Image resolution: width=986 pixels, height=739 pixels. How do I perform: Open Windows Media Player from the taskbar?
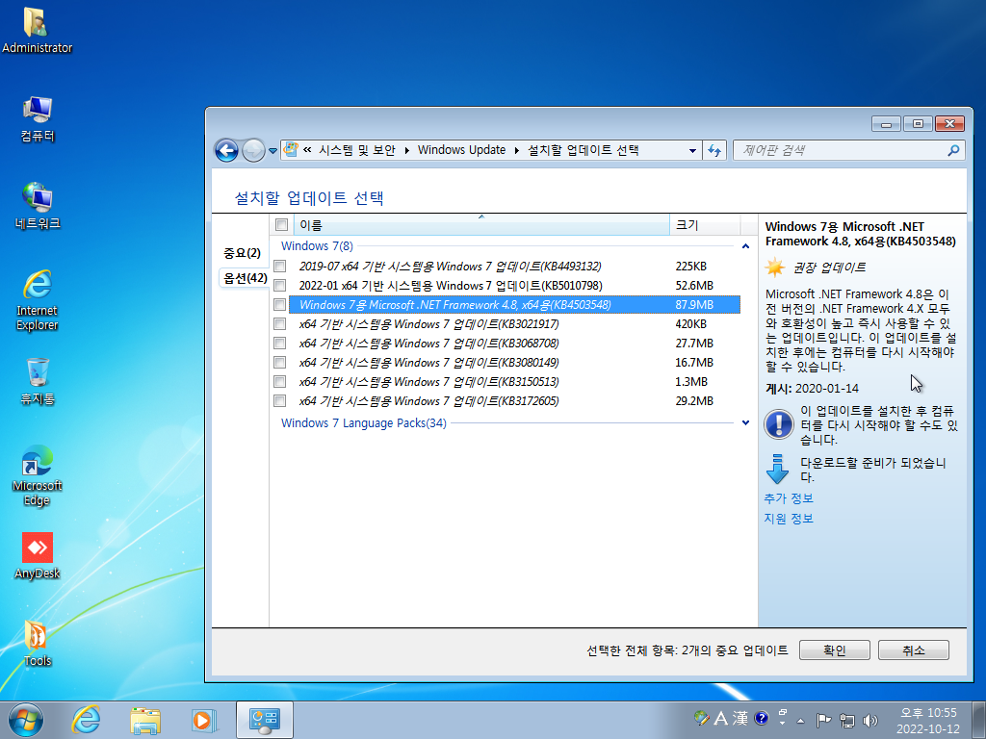coord(204,720)
